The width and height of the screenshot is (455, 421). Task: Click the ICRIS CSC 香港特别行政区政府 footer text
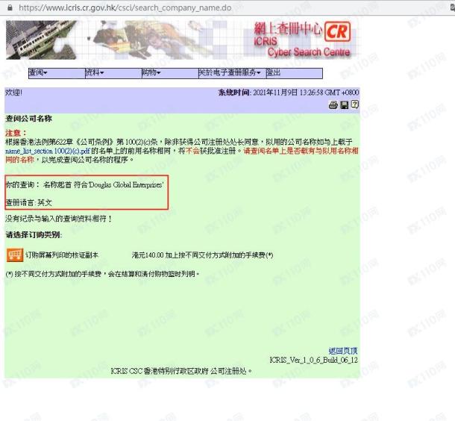[181, 371]
